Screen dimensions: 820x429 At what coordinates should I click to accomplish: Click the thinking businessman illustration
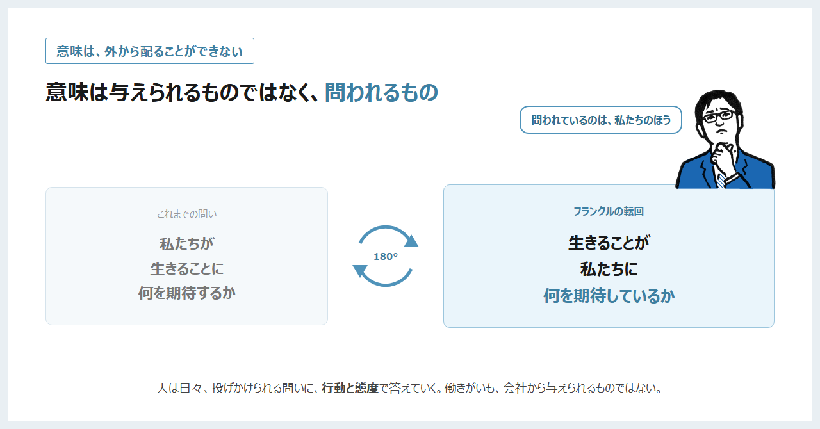(725, 139)
